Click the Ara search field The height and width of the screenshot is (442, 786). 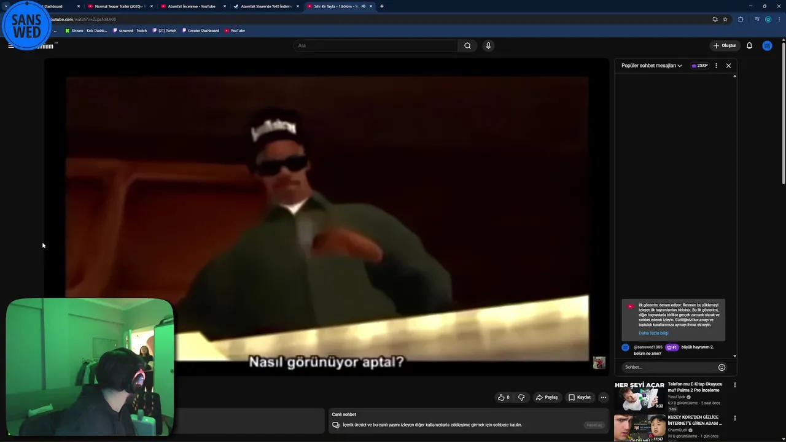(x=375, y=45)
